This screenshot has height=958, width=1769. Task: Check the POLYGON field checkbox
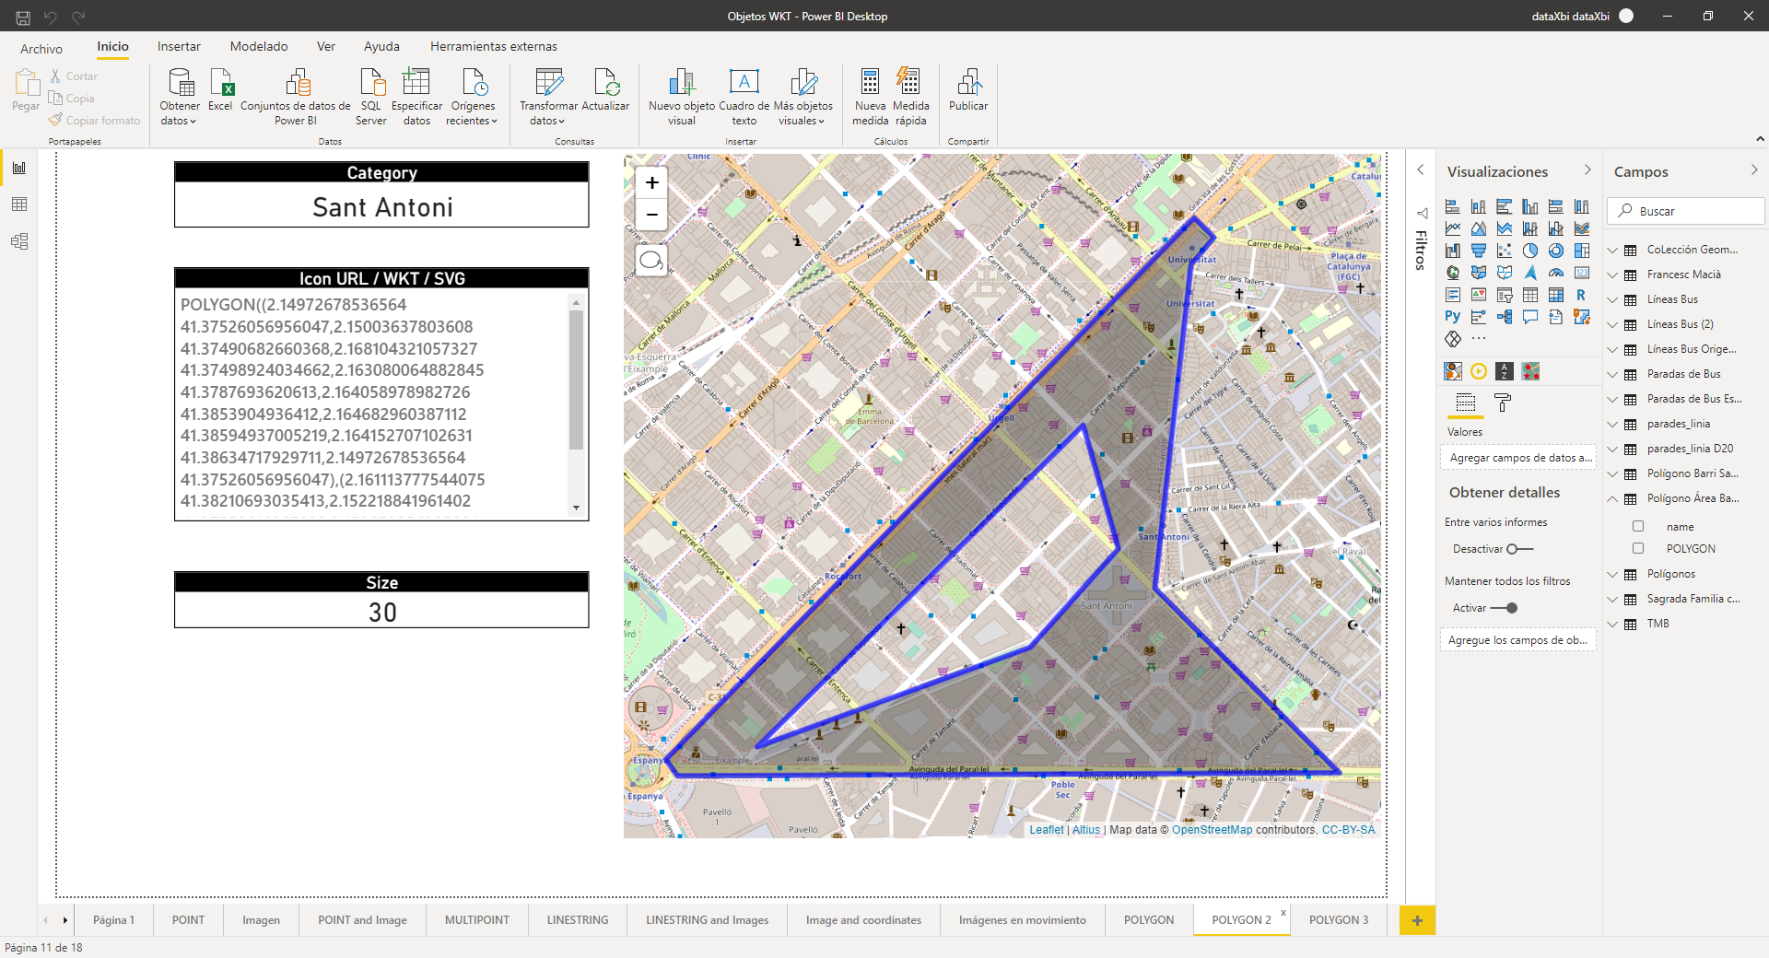coord(1638,549)
